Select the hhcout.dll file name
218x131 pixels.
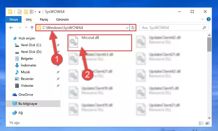click(x=90, y=37)
